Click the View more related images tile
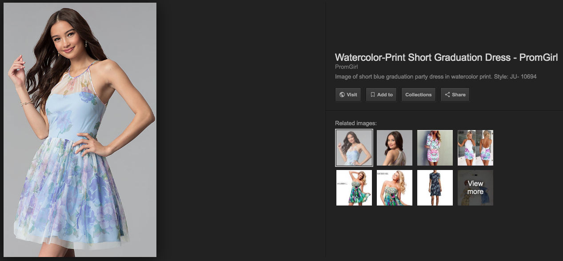 (475, 188)
